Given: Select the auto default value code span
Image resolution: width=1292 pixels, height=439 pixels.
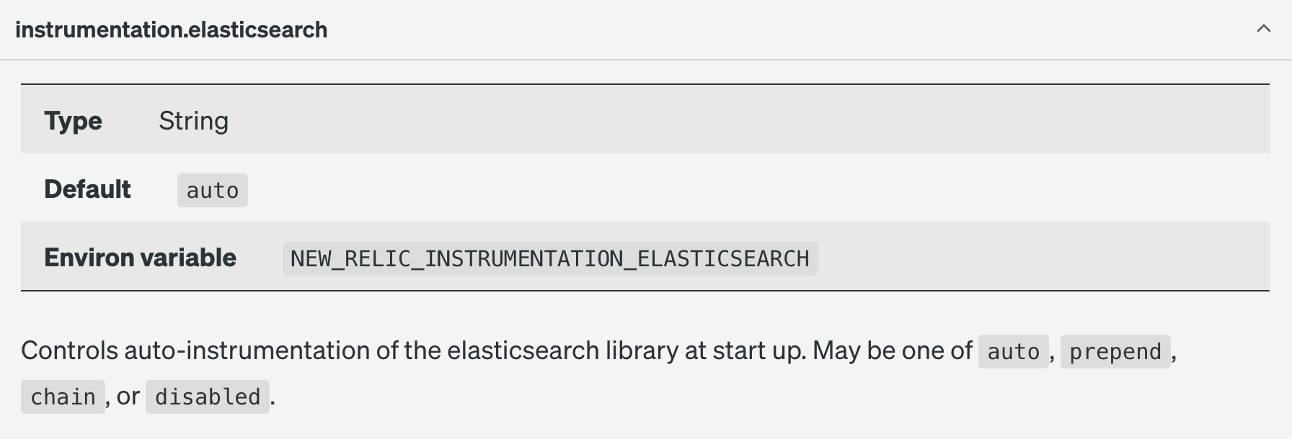Looking at the screenshot, I should point(212,189).
